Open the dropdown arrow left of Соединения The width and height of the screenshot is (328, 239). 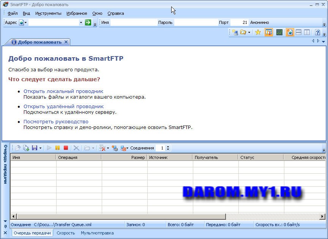pyautogui.click(x=128, y=148)
